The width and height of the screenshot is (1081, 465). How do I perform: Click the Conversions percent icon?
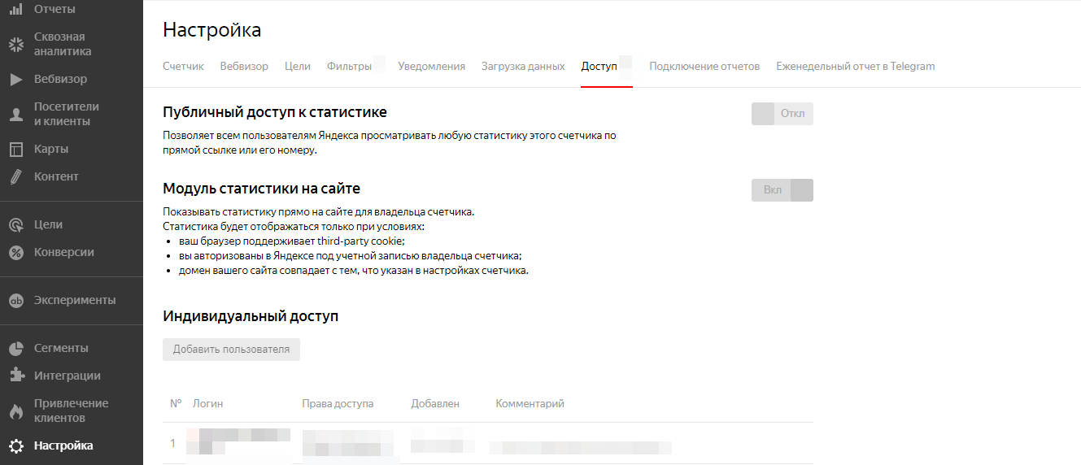pyautogui.click(x=15, y=253)
